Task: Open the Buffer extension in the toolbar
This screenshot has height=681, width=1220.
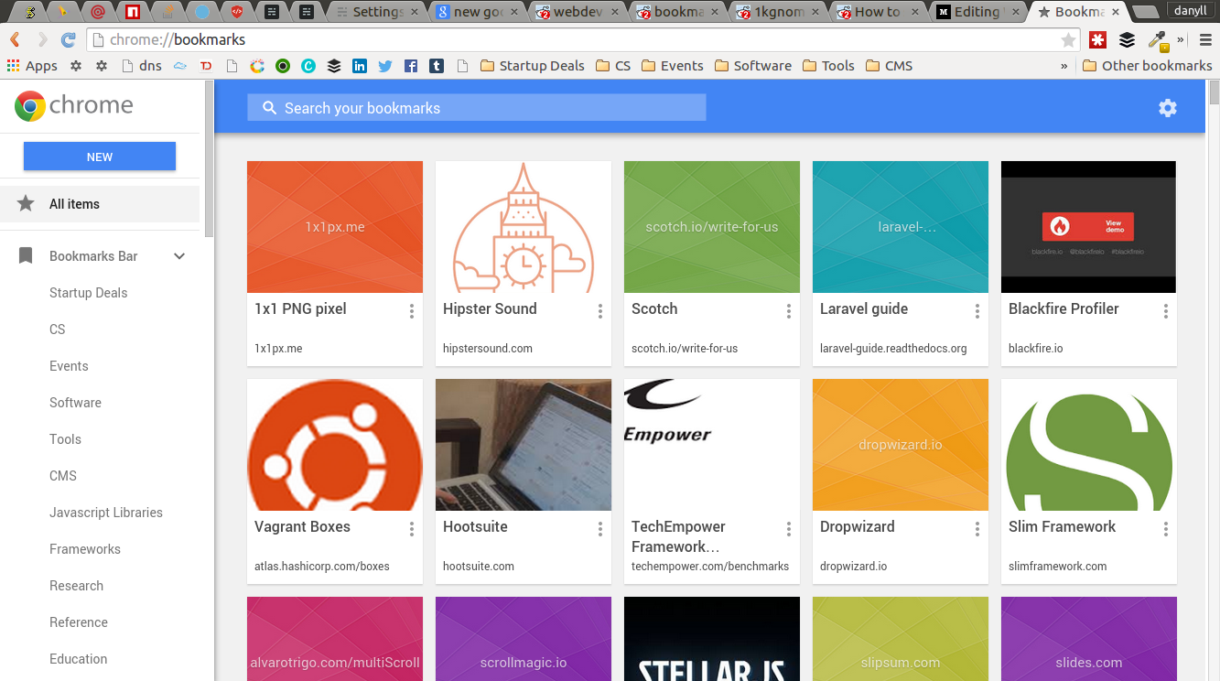Action: 1128,40
